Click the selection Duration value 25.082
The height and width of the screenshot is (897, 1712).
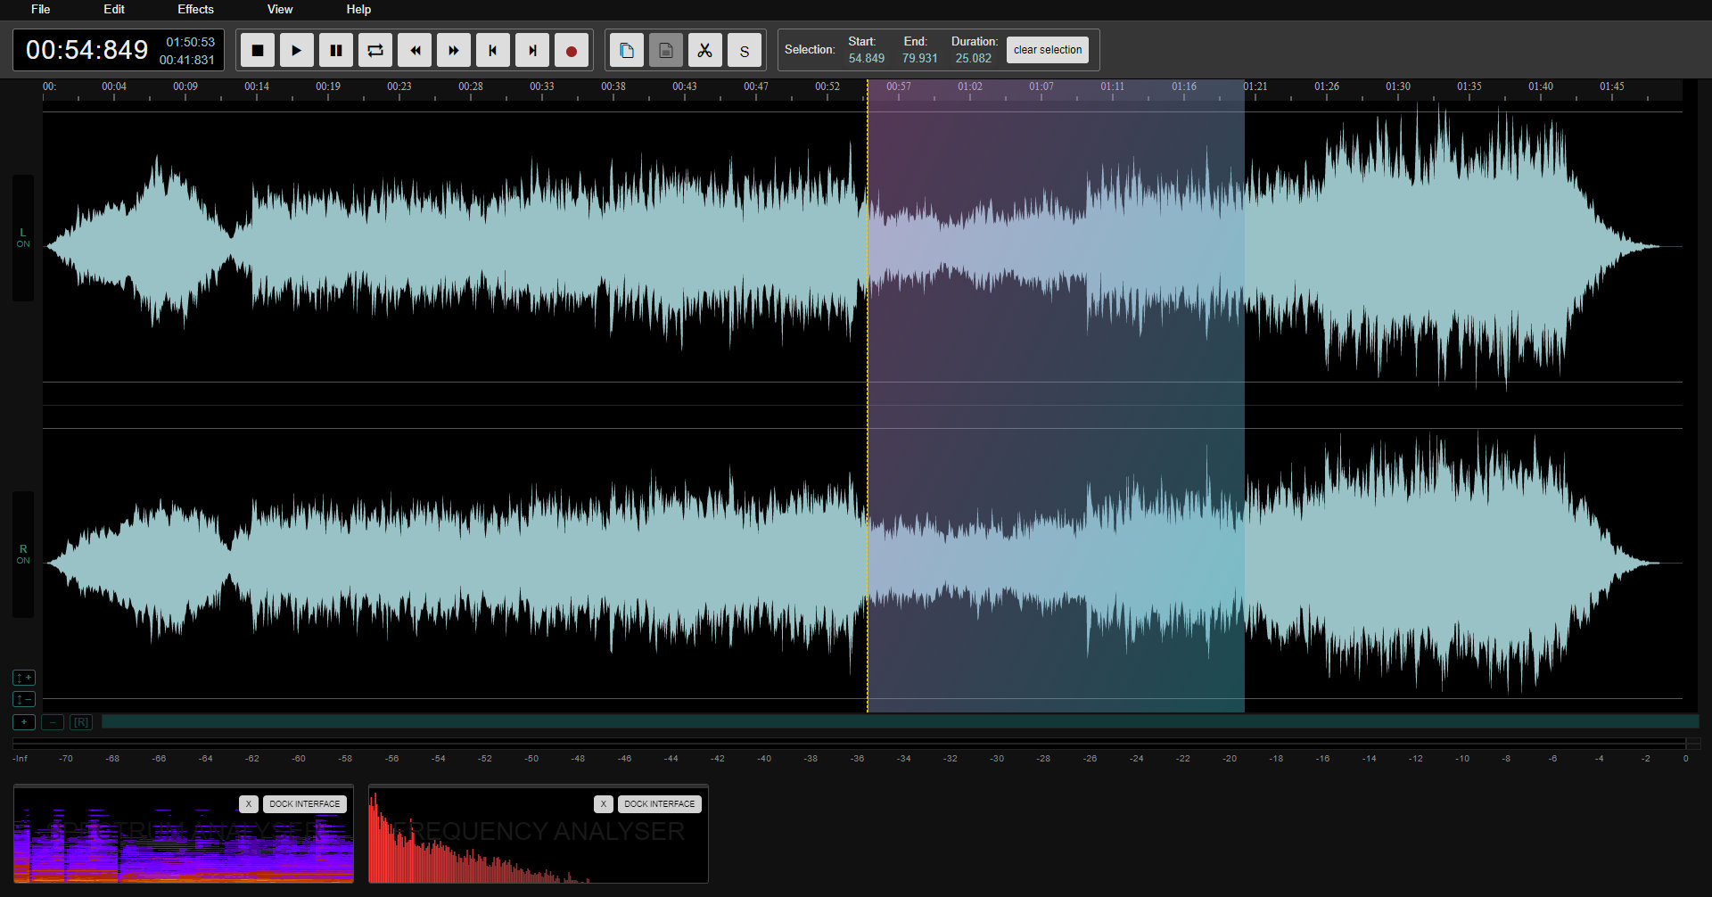point(974,58)
